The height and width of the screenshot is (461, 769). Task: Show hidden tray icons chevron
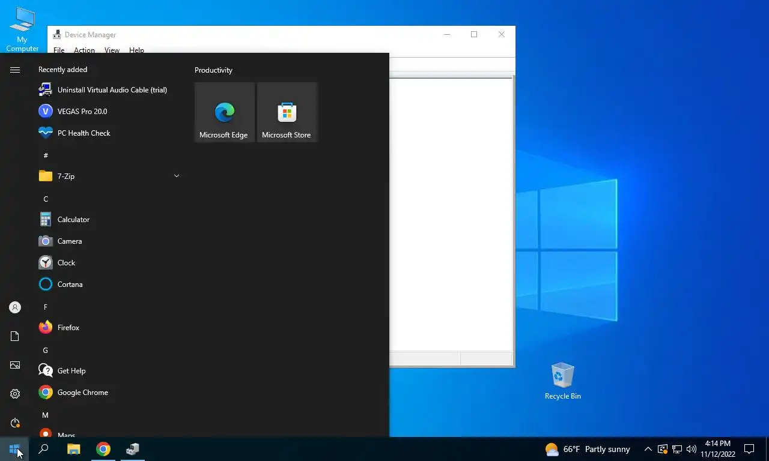pos(648,449)
